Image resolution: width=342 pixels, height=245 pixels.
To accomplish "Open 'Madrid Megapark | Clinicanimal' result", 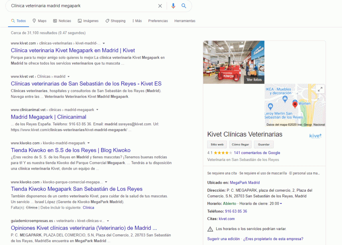I will 48,117.
